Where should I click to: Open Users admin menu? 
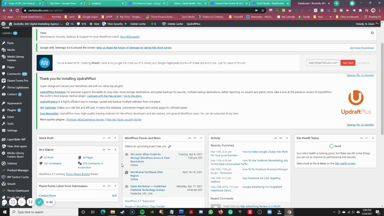click(10, 117)
